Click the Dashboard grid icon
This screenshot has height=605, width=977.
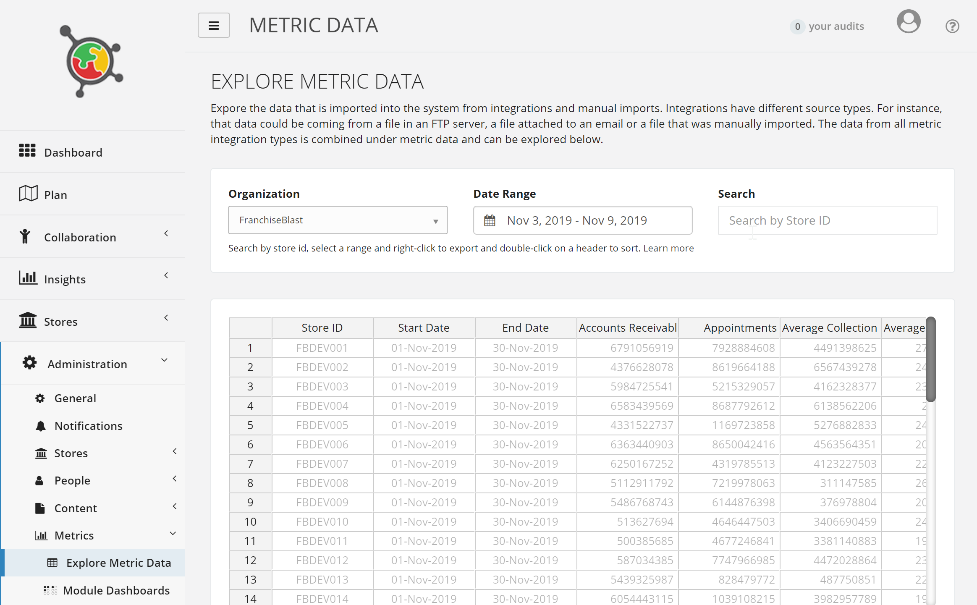(27, 150)
